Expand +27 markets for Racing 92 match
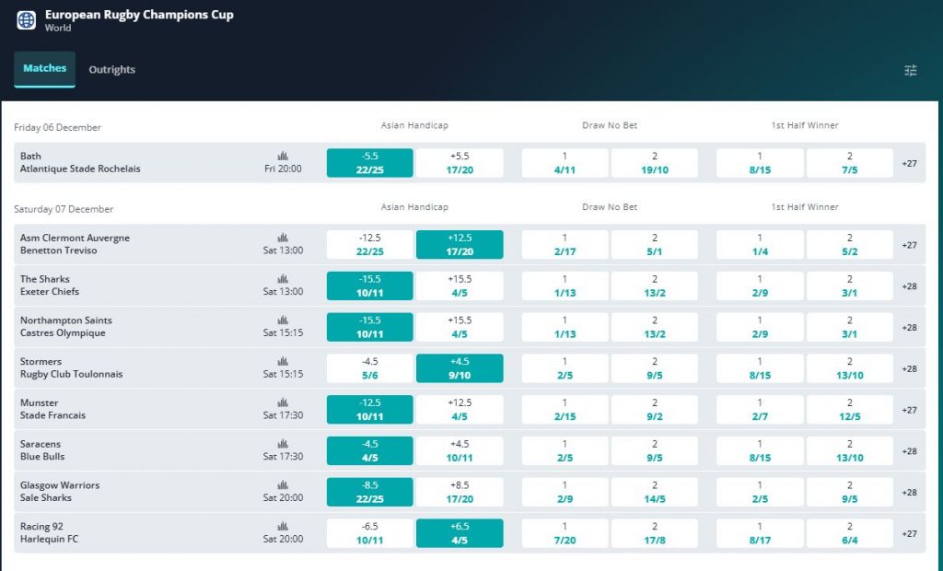This screenshot has width=943, height=571. click(909, 533)
